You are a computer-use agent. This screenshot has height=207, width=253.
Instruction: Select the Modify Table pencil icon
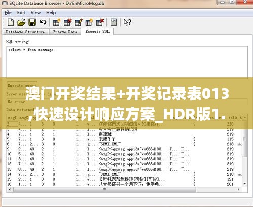pos(78,22)
